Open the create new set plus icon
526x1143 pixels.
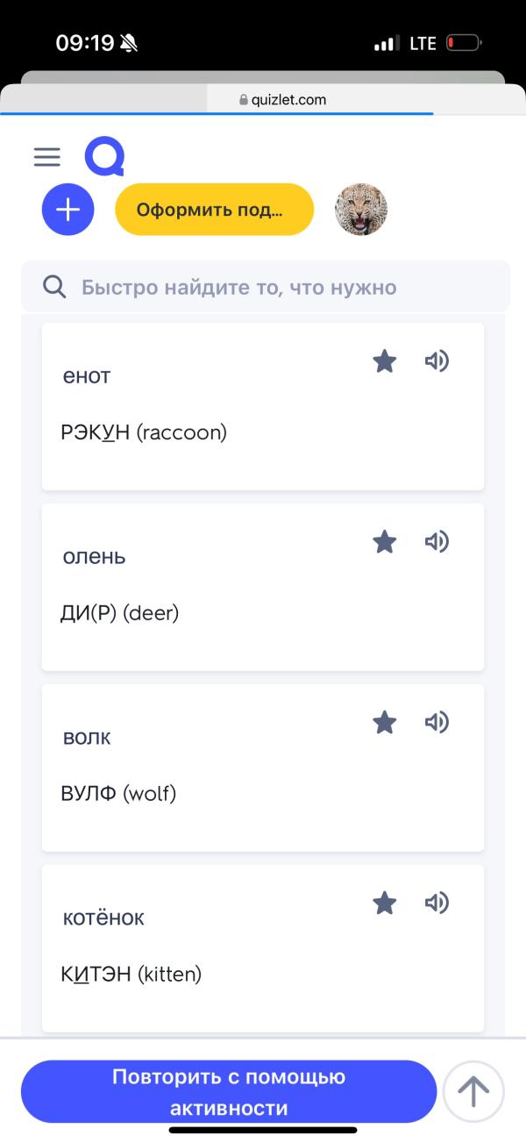pyautogui.click(x=68, y=209)
